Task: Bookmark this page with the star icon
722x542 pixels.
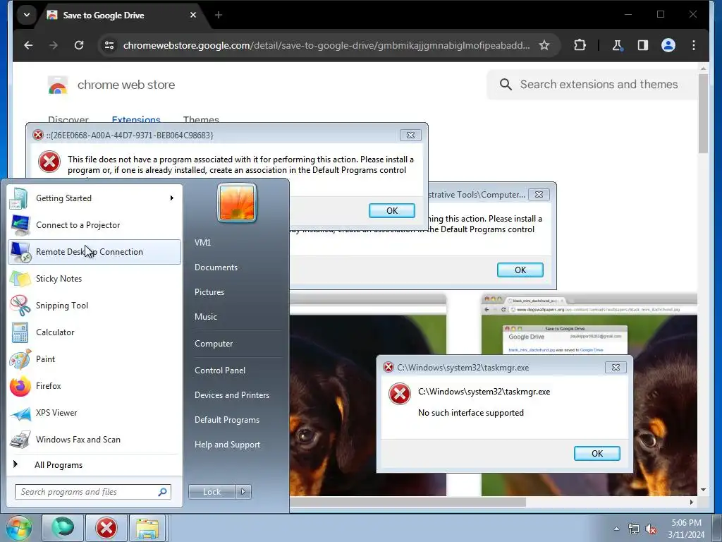Action: click(544, 45)
